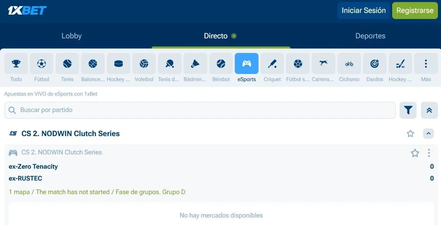Click 'Apuestas en VIVO de eSports con 1xBet' text

coord(51,94)
